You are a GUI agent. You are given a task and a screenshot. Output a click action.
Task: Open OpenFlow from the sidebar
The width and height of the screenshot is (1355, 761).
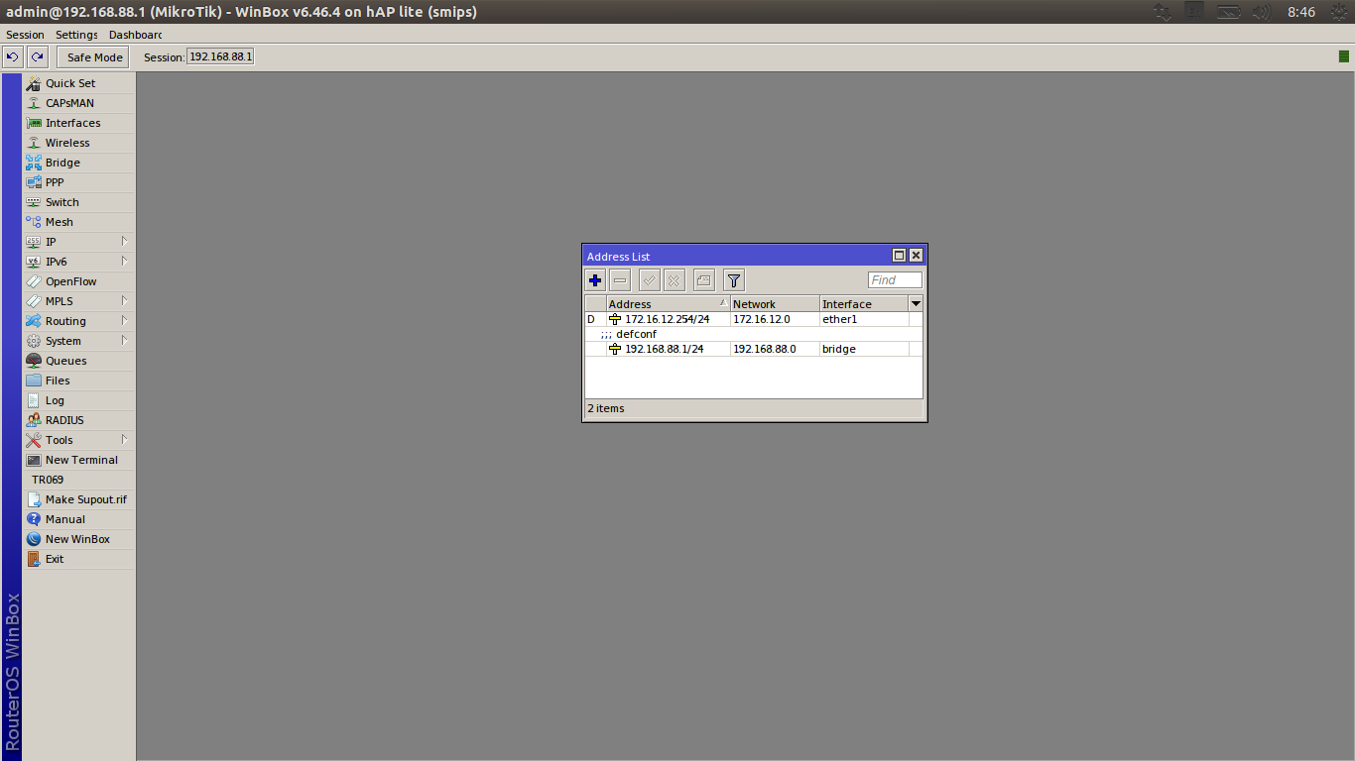click(78, 281)
